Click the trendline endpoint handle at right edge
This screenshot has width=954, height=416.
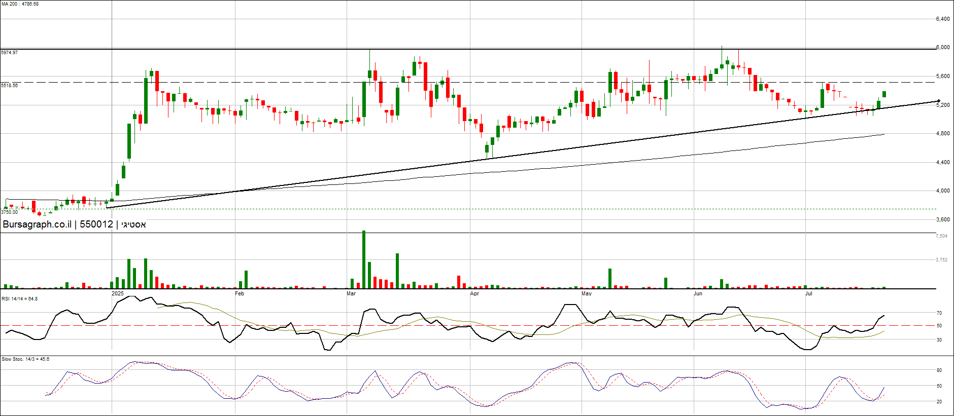coord(939,101)
